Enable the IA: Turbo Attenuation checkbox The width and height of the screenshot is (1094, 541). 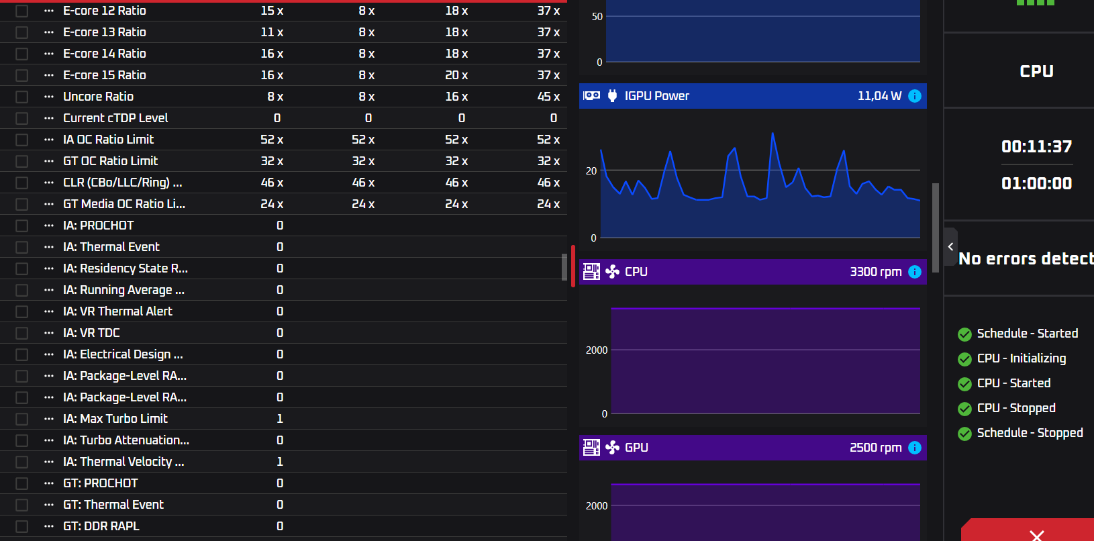point(22,440)
